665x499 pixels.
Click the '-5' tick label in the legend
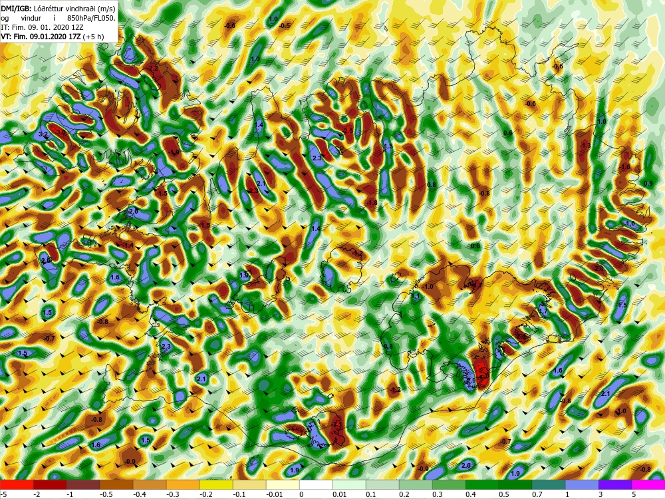pyautogui.click(x=3, y=494)
